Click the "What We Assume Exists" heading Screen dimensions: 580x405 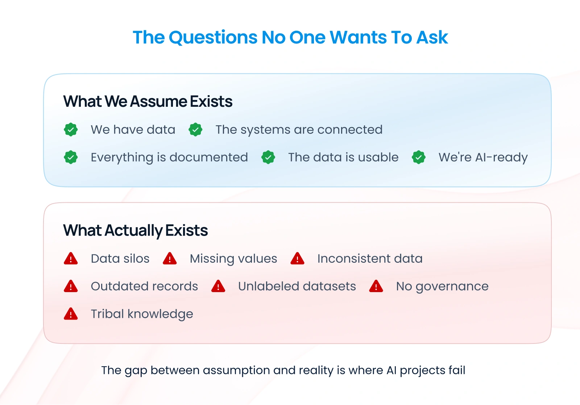148,101
